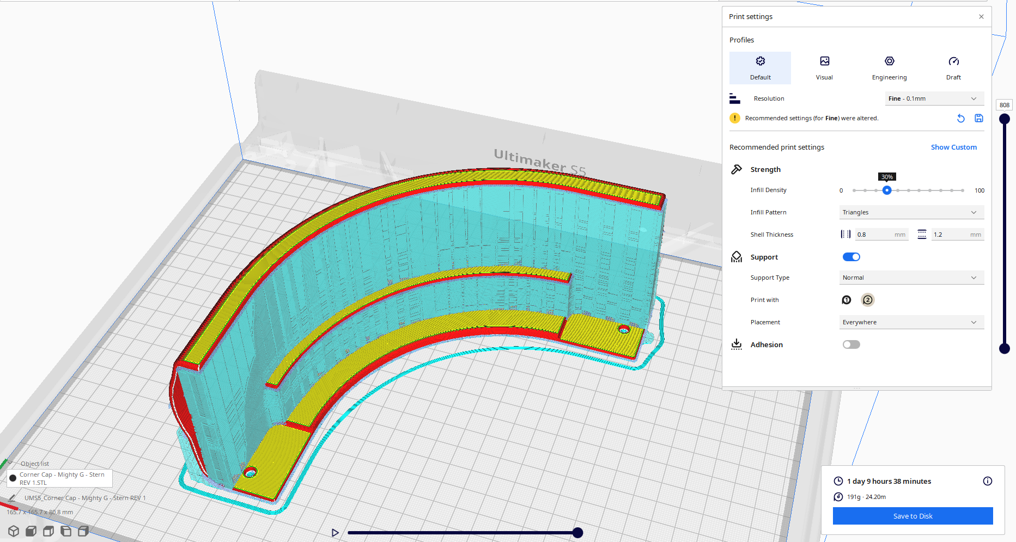Select the right side view icon
This screenshot has height=542, width=1016.
83,532
